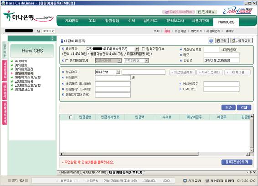Open 원격지원 remote support in status bar
This screenshot has height=186, width=258.
pyautogui.click(x=192, y=181)
